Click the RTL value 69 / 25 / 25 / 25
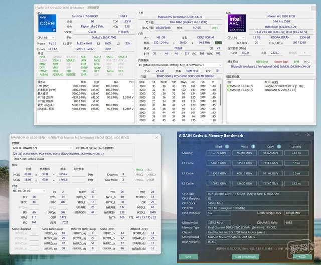321x265 pixels. pos(146,217)
